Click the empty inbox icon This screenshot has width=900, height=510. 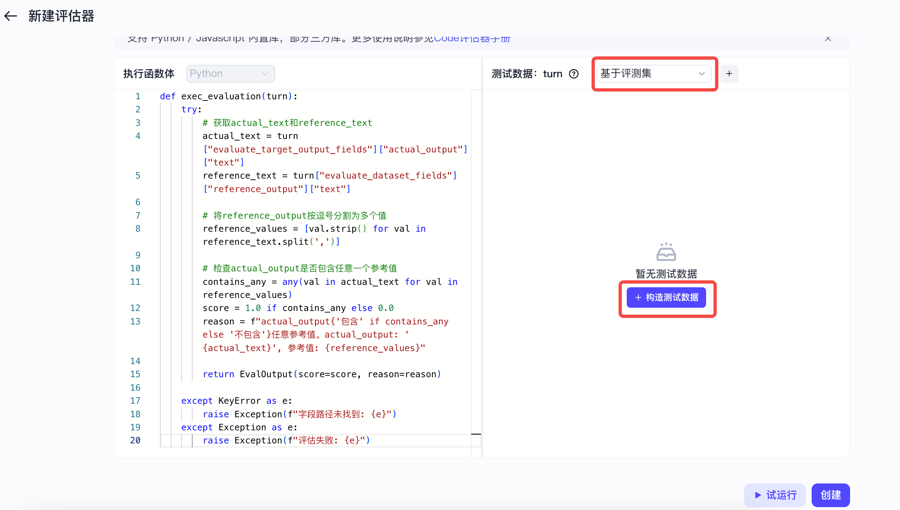click(x=666, y=251)
